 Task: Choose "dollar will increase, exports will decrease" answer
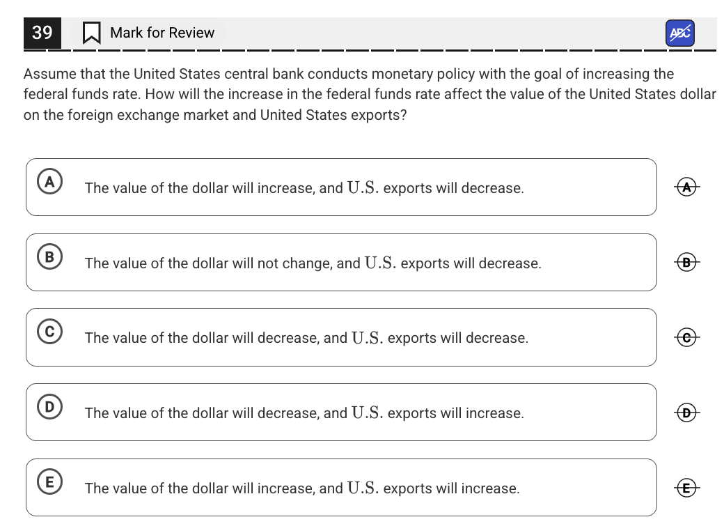click(x=304, y=188)
